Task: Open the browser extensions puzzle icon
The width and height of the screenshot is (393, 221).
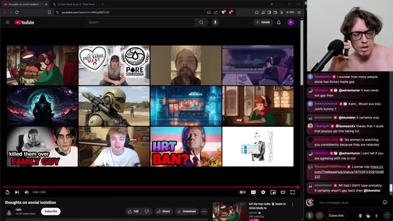Action: (x=257, y=12)
